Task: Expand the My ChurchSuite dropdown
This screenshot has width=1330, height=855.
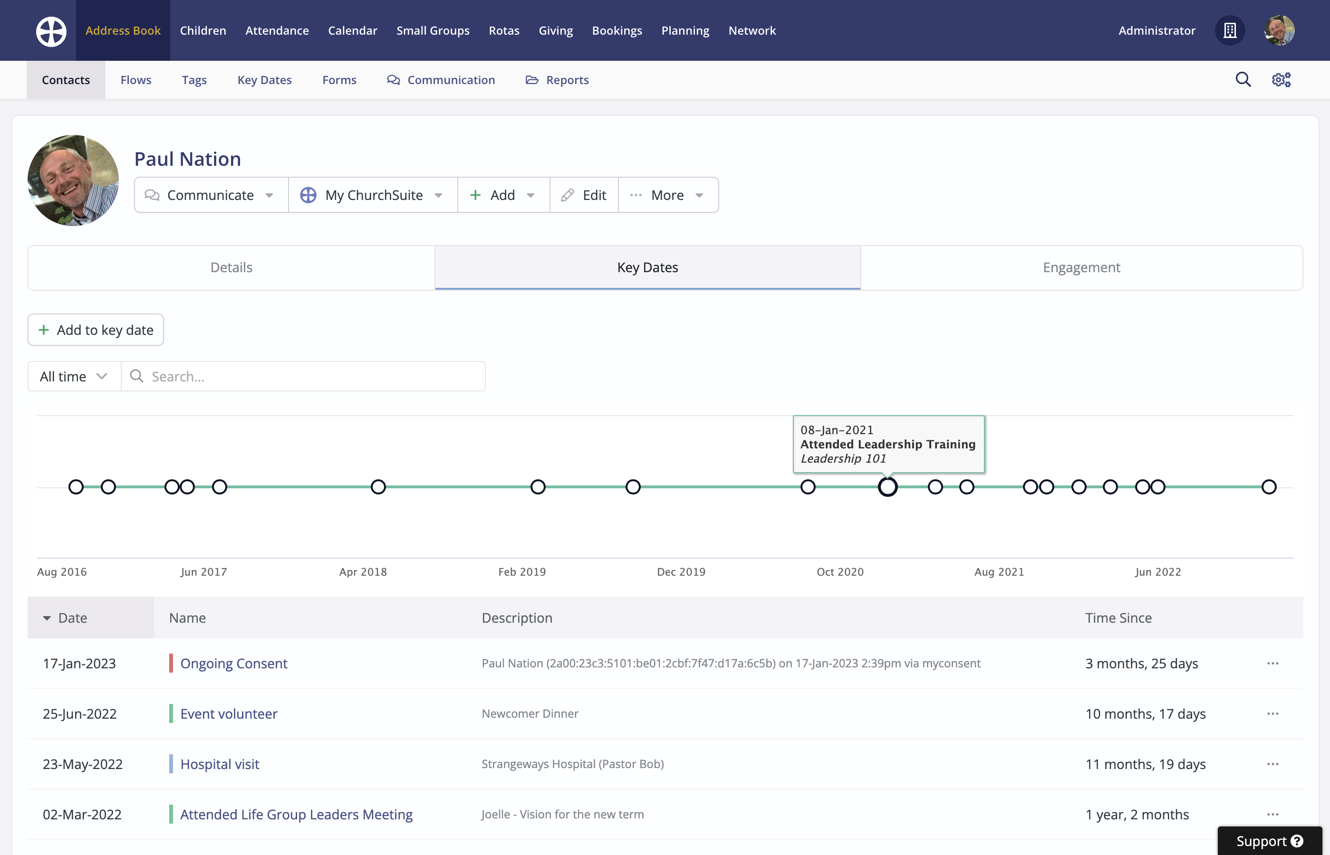Action: tap(373, 195)
